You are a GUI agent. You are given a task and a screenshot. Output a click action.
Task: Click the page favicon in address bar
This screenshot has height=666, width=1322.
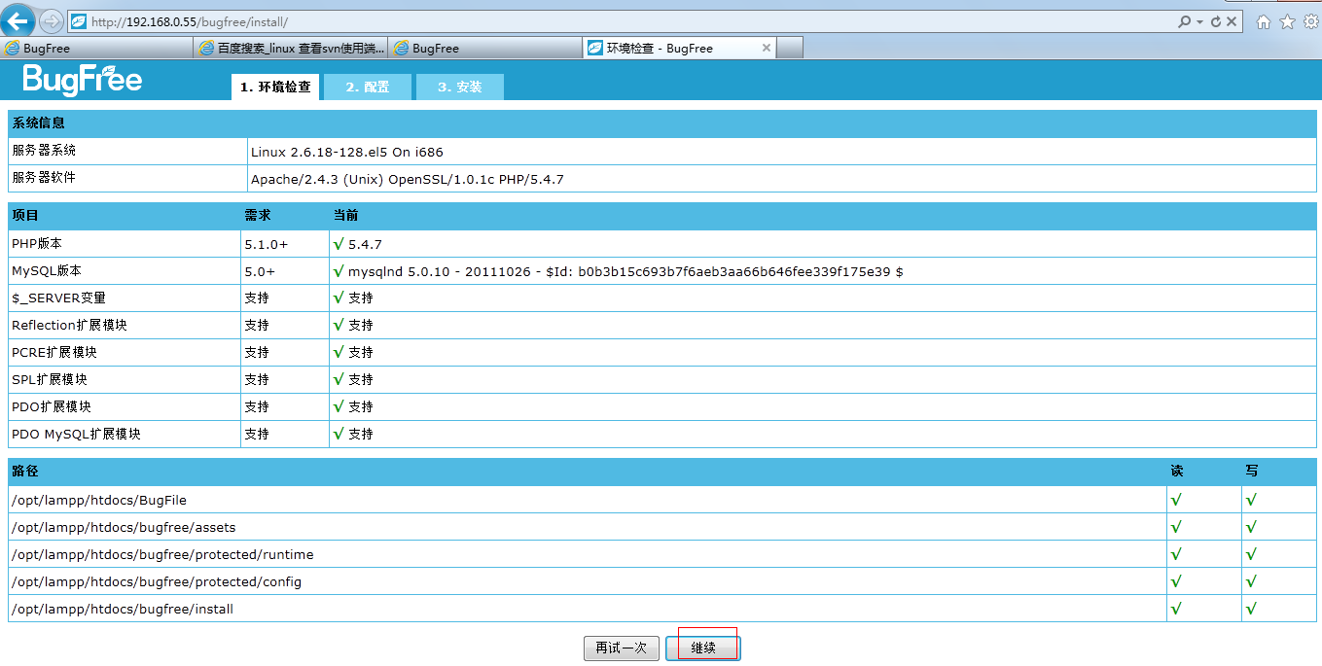[x=79, y=21]
